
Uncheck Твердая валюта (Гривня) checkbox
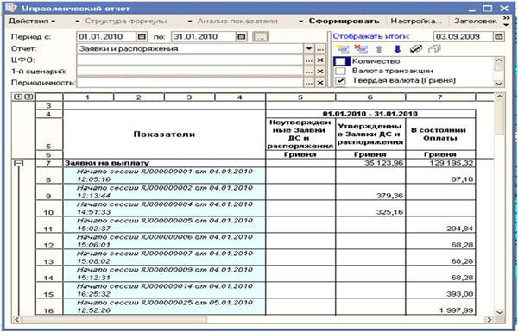341,80
